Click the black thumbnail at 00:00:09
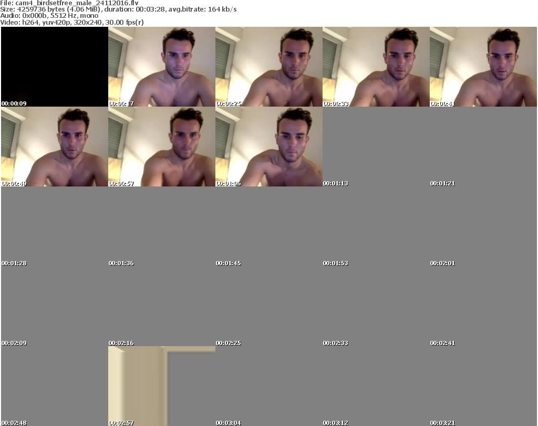Screen dimensions: 538x426 point(54,67)
